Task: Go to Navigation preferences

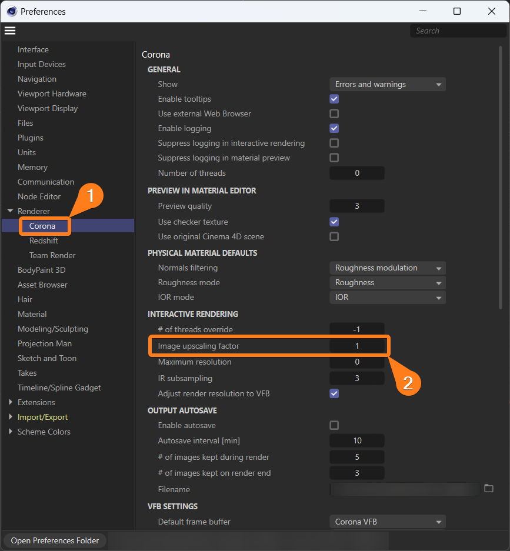Action: click(37, 79)
